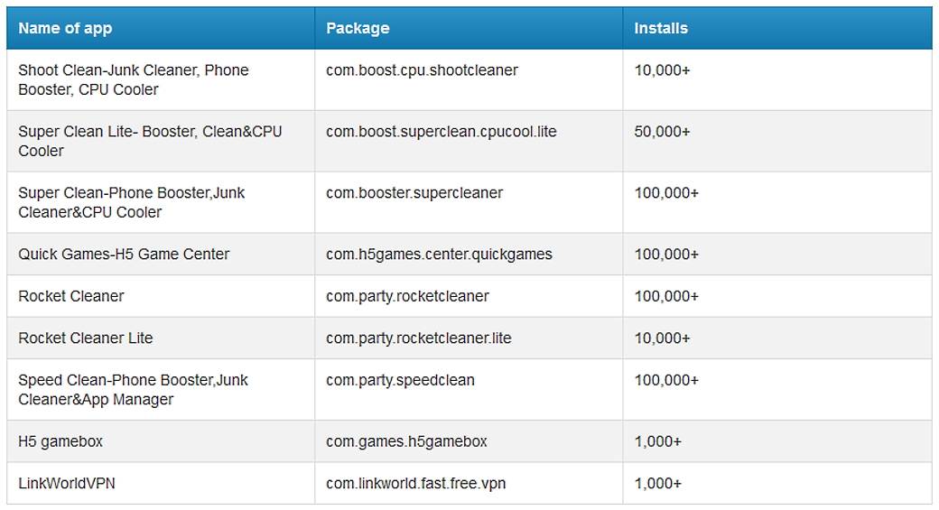
Task: Select the Super Clean Lite app name
Action: click(x=150, y=141)
